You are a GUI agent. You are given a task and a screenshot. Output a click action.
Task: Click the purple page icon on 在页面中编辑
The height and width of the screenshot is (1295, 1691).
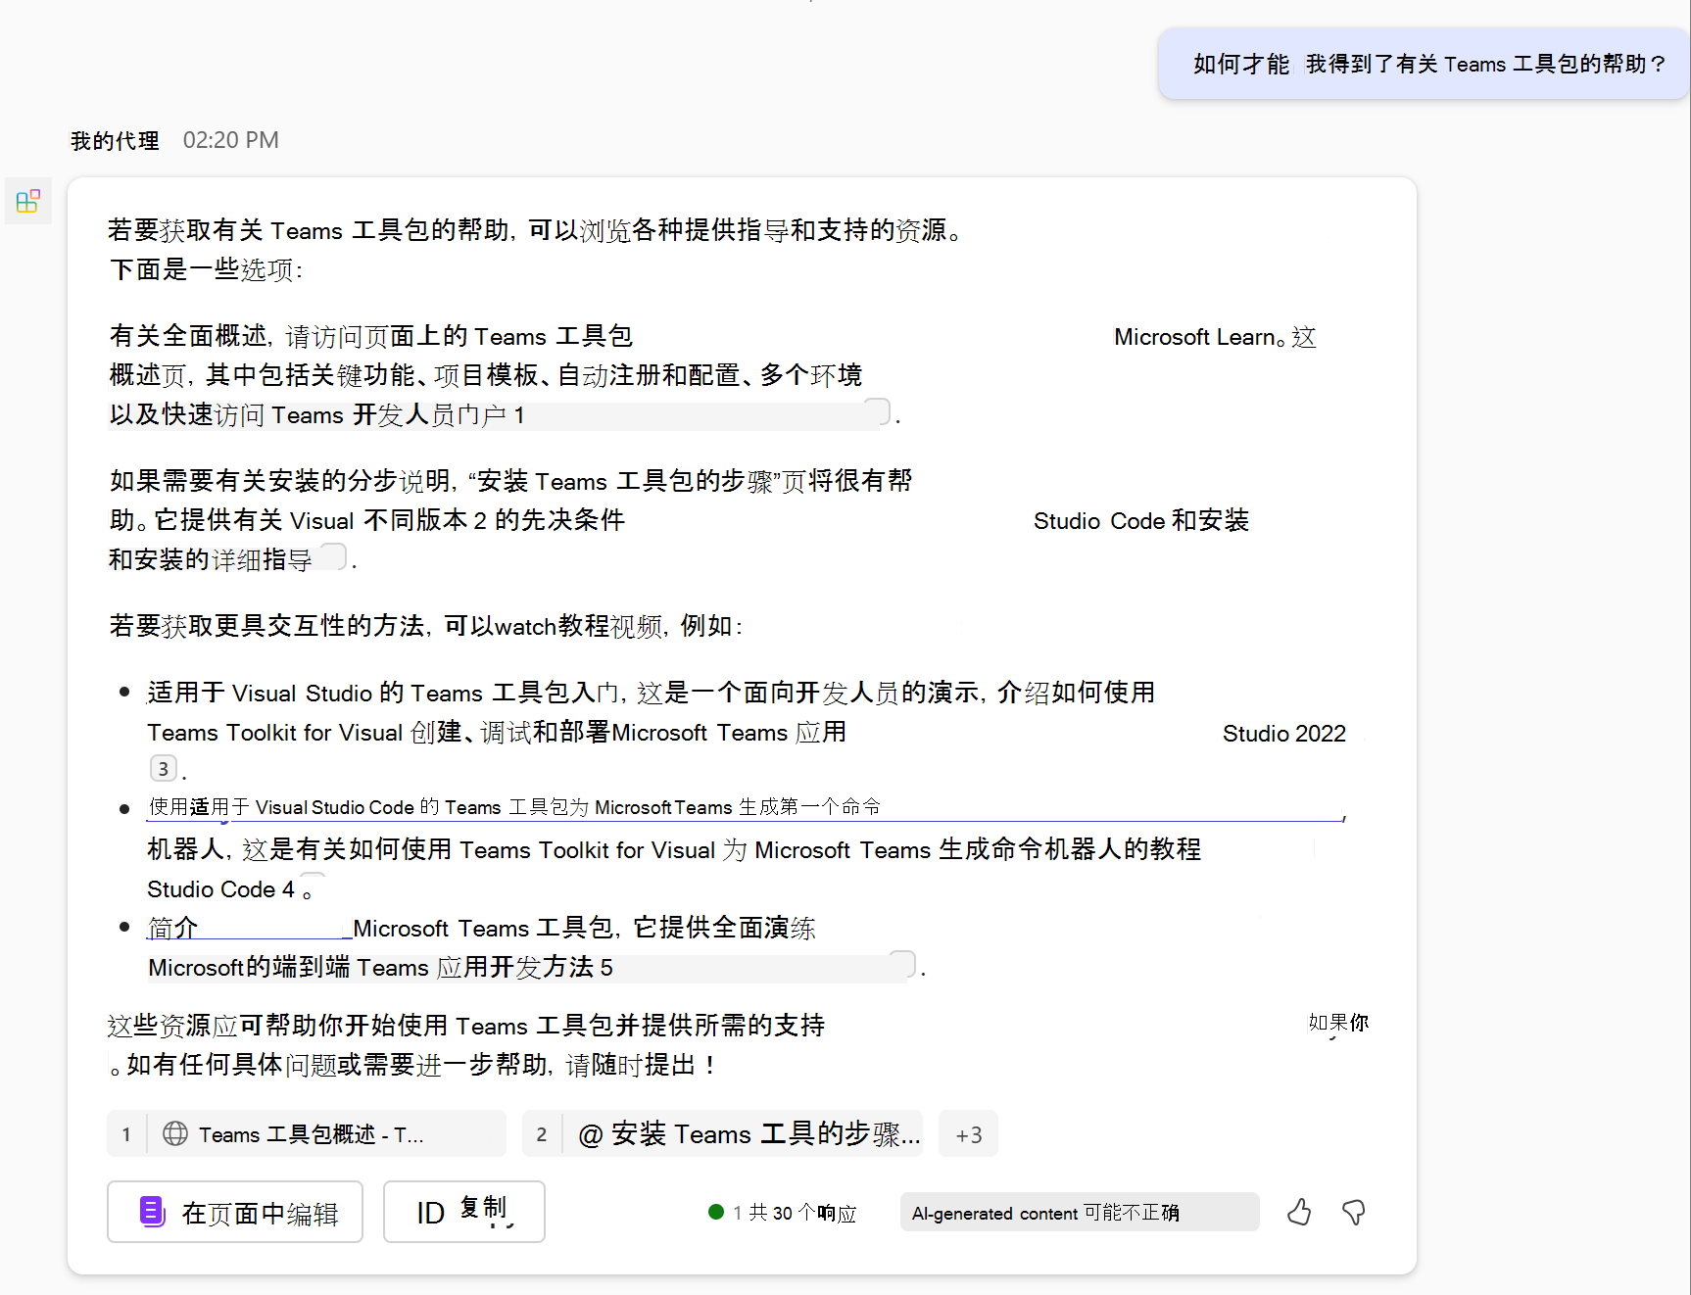[152, 1212]
